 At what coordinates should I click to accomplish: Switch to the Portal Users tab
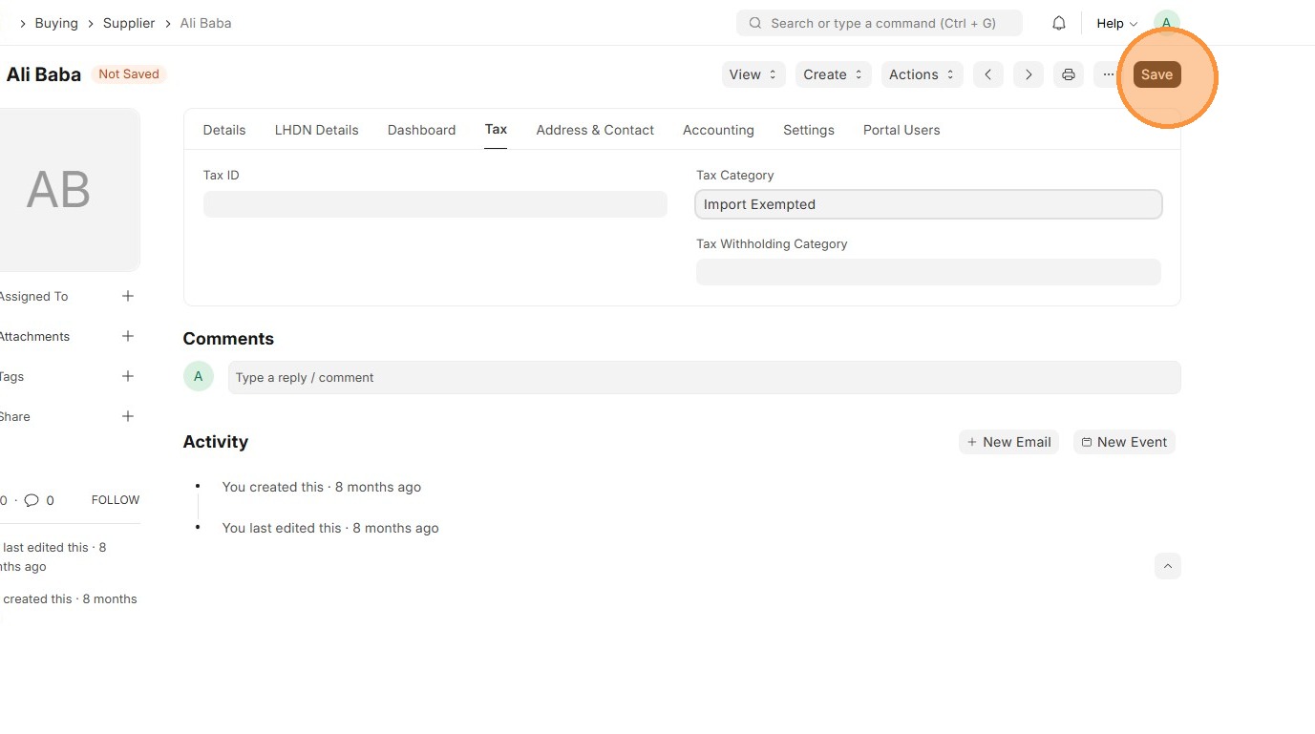[x=901, y=130]
